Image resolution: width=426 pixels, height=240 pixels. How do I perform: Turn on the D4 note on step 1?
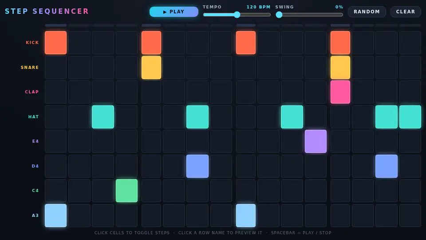(x=56, y=166)
